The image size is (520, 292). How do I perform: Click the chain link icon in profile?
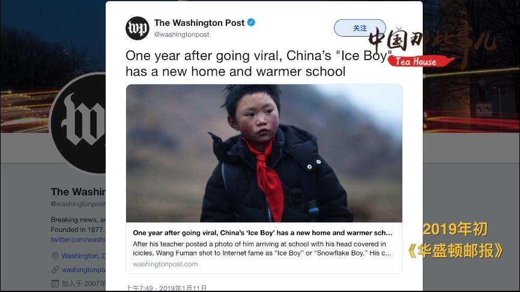(55, 270)
